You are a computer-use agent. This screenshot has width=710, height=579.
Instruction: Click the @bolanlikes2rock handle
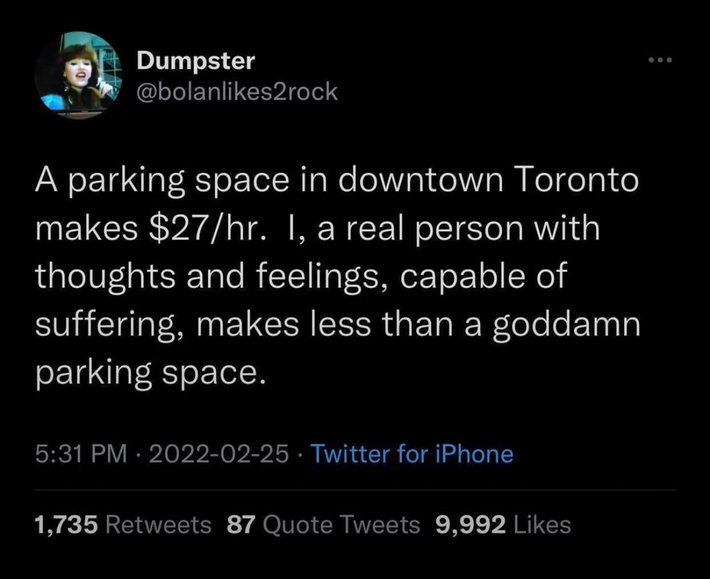click(237, 91)
